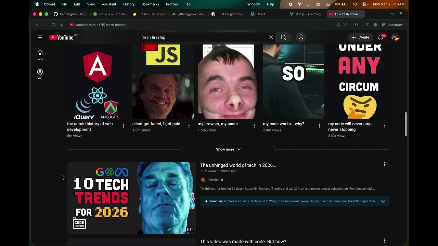The image size is (438, 246).
Task: Start voice search with microphone button
Action: [x=301, y=37]
